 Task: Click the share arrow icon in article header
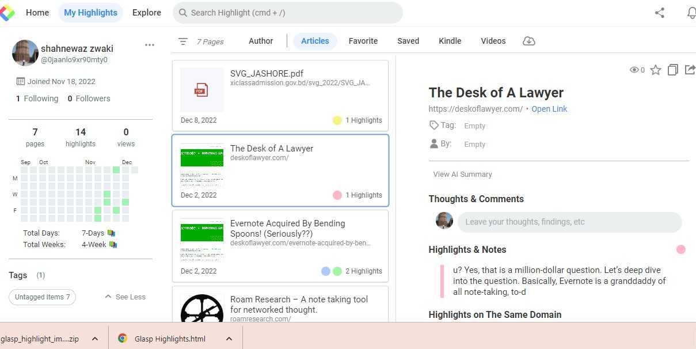click(x=690, y=70)
